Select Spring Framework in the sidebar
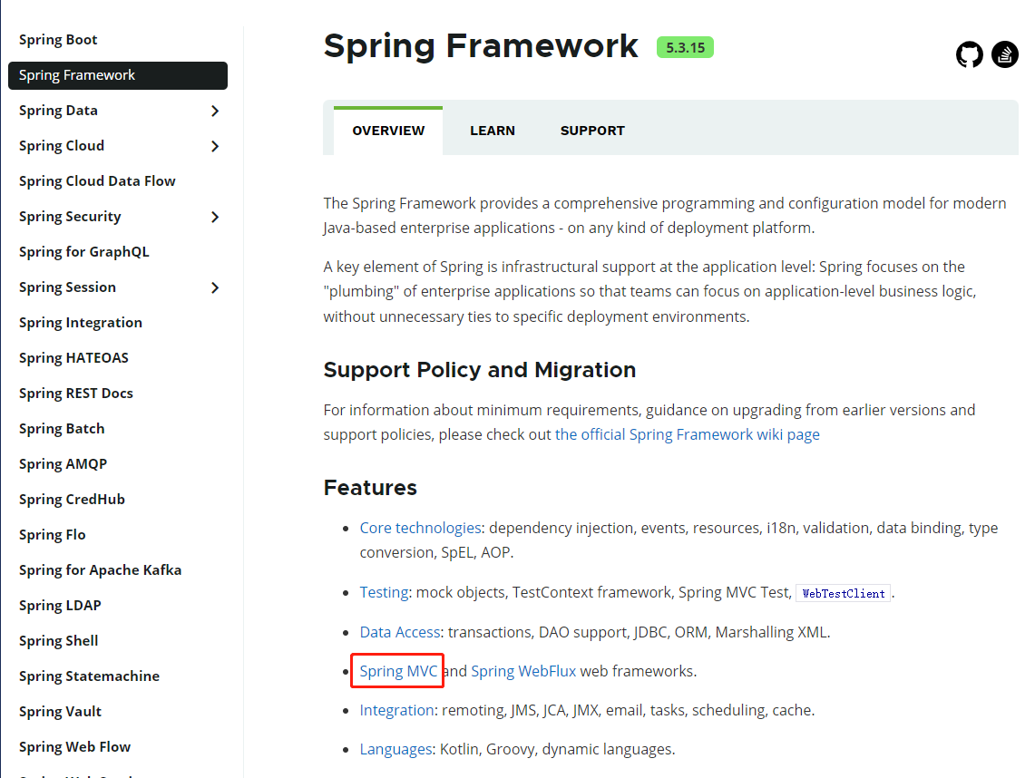 pyautogui.click(x=118, y=75)
